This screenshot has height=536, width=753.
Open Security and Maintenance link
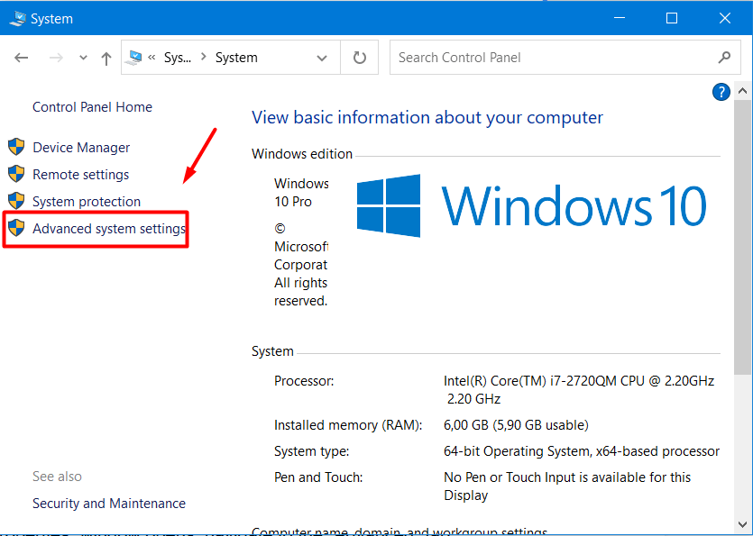109,503
